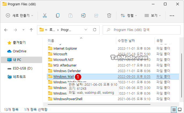Click the Microsoft.NET folder icon

coord(50,60)
